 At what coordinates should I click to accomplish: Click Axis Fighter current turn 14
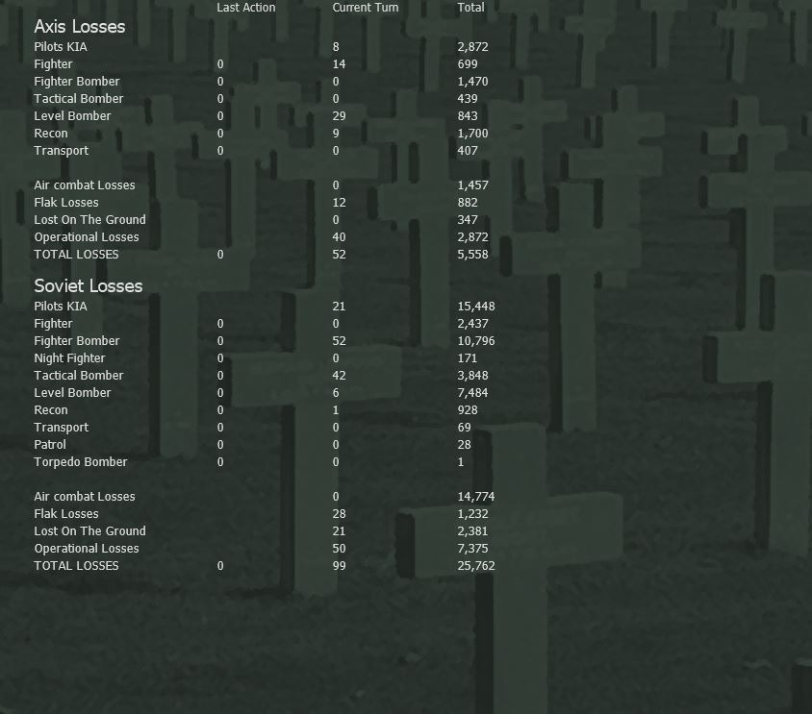pyautogui.click(x=340, y=64)
